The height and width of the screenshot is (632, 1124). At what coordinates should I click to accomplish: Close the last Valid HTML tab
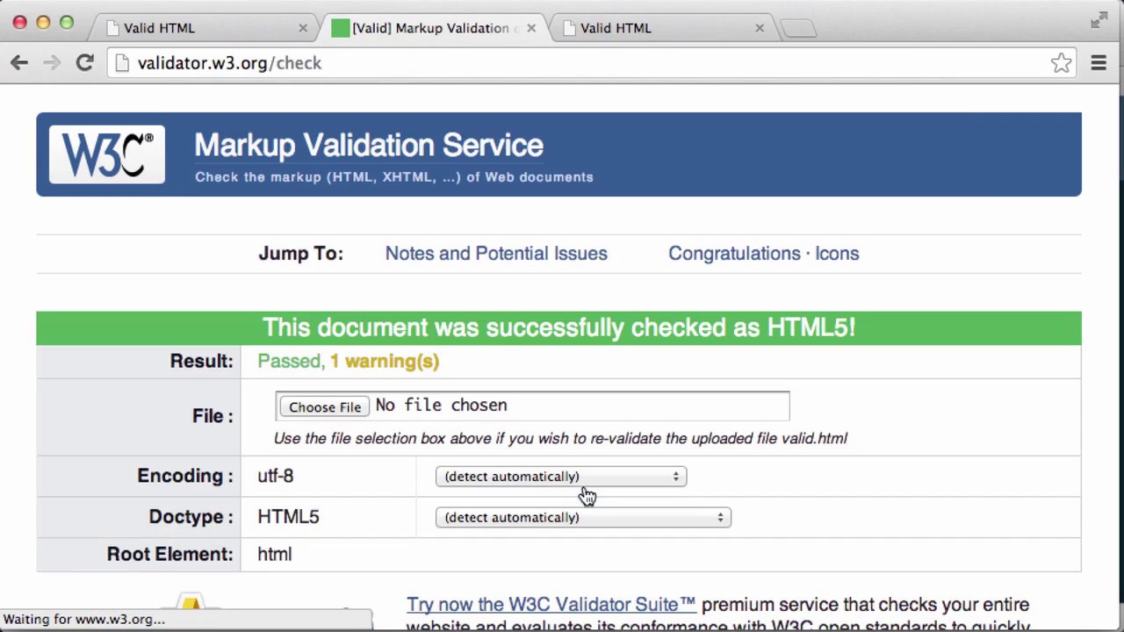point(760,28)
